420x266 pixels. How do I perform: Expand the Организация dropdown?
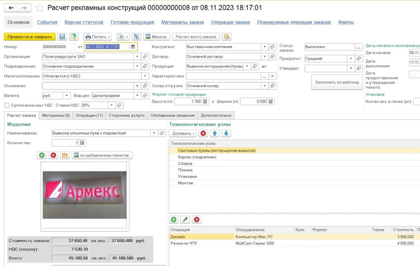137,56
